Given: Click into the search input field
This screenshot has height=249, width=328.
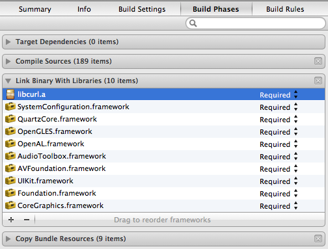Looking at the screenshot, I should pyautogui.click(x=256, y=23).
